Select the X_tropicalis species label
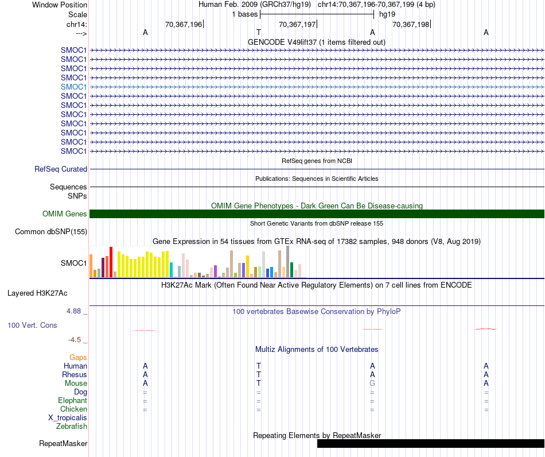The width and height of the screenshot is (545, 457). pos(68,418)
